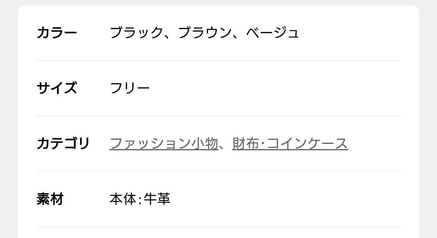Click the divider below the カラー row
This screenshot has height=238, width=437.
(218, 60)
